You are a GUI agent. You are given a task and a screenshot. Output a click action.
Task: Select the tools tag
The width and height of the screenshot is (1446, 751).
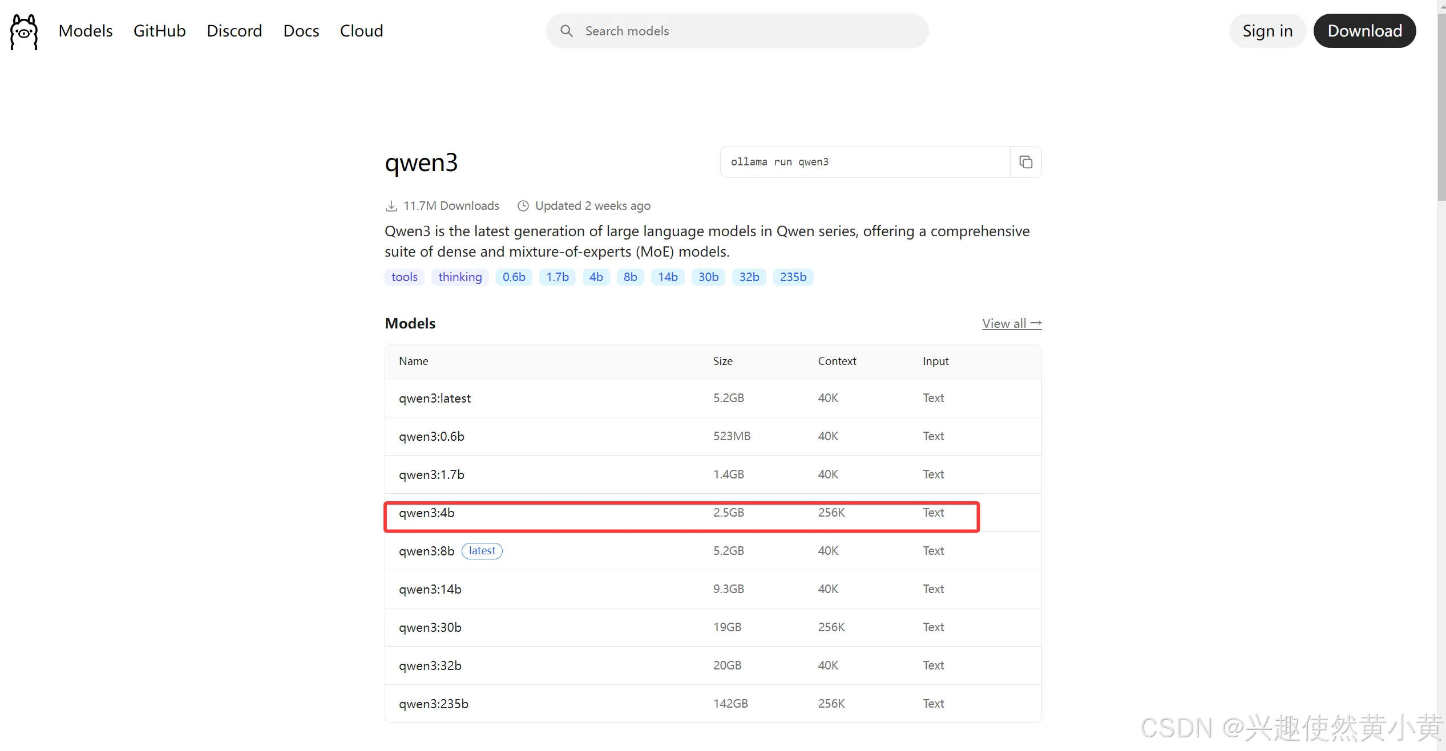[x=405, y=277]
